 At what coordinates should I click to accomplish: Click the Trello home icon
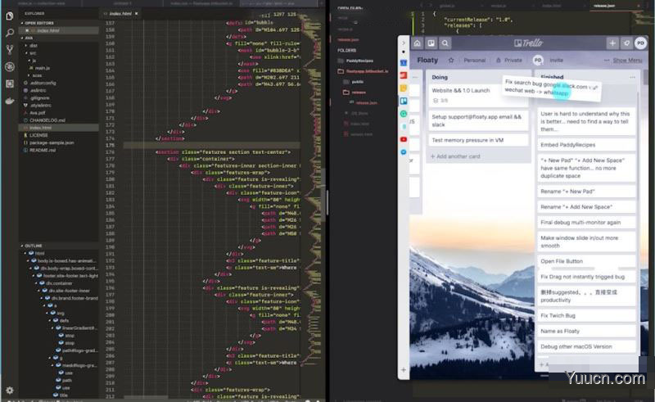pyautogui.click(x=417, y=43)
